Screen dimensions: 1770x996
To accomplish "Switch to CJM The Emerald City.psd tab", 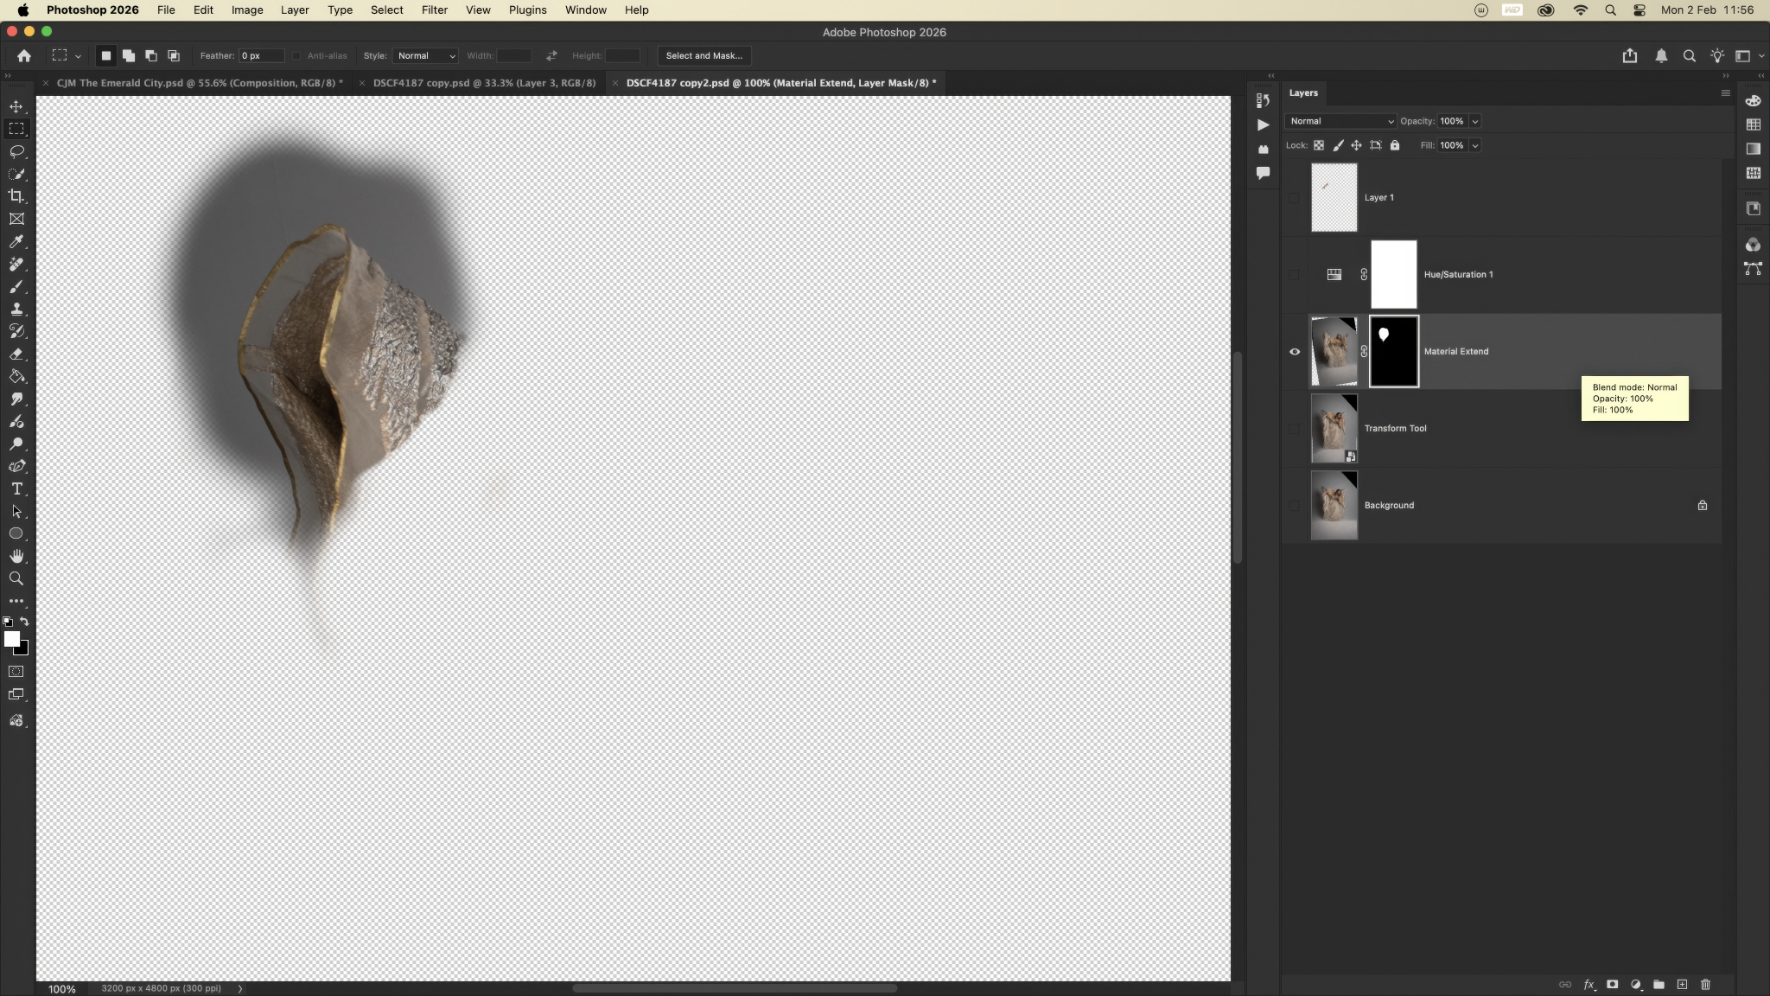I will (199, 83).
